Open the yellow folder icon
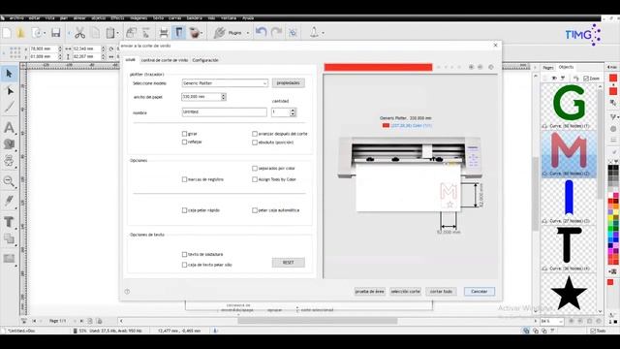This screenshot has height=349, width=620. pos(20,33)
